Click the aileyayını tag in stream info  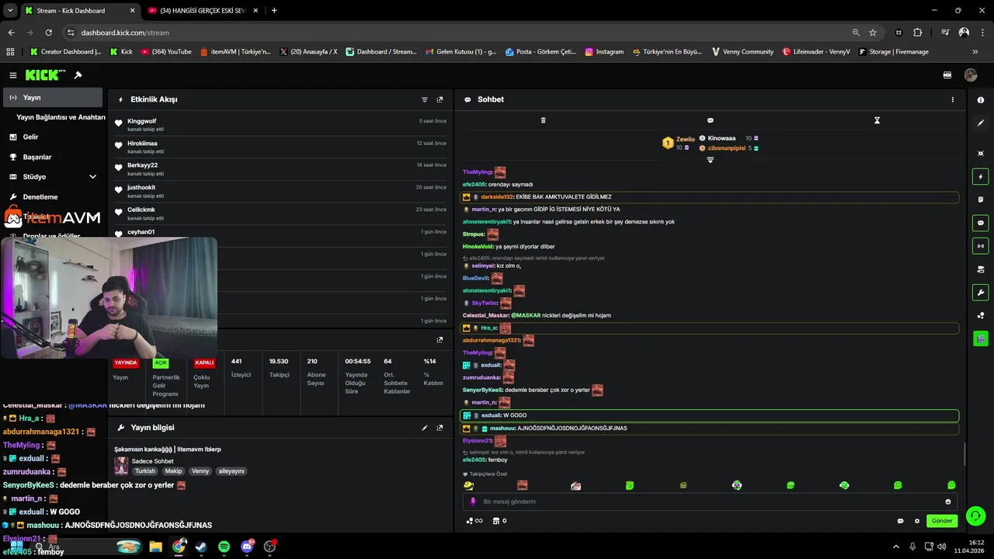[x=231, y=471]
